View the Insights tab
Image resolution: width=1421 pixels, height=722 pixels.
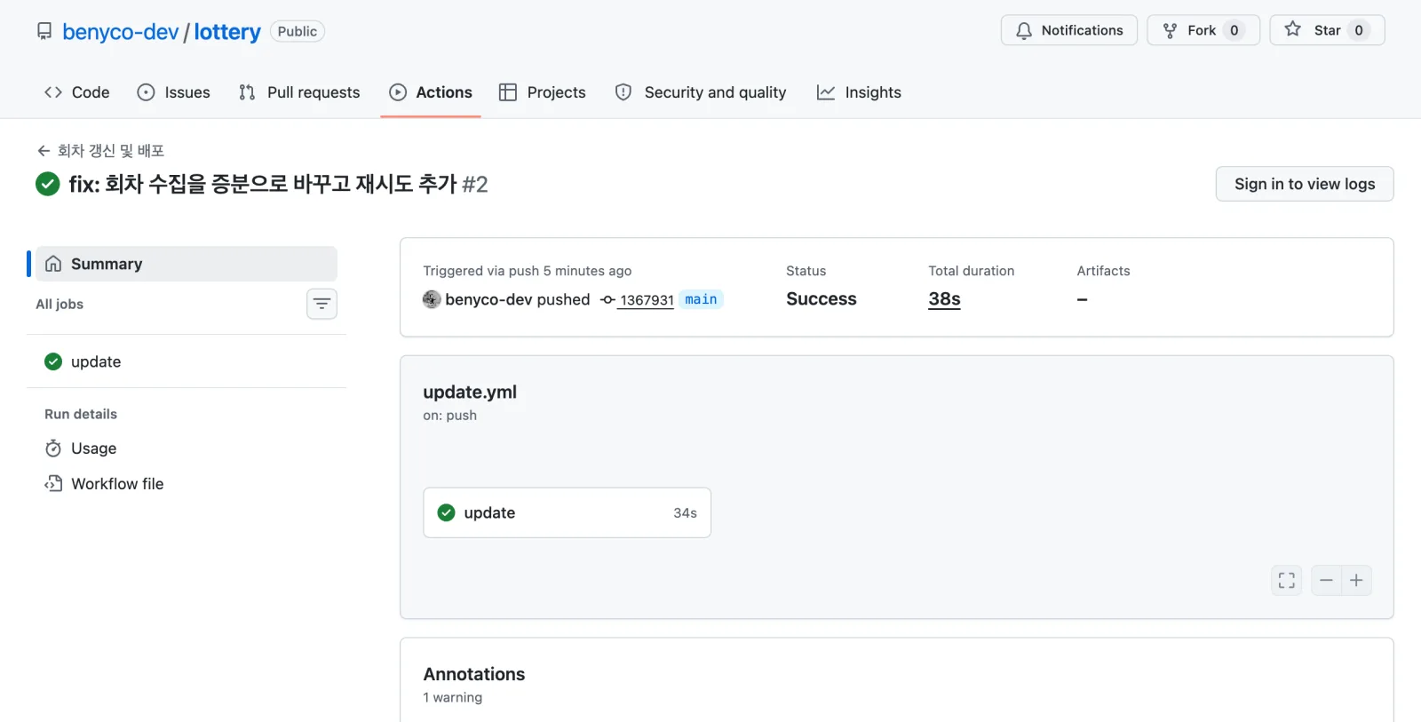[859, 92]
